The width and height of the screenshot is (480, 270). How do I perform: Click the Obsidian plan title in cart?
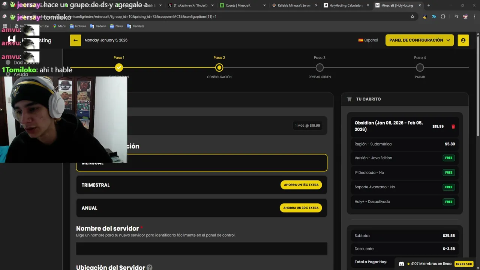point(388,126)
